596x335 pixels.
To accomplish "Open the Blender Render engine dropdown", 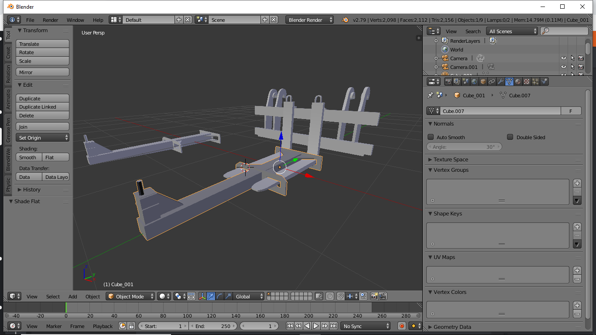I will point(310,20).
